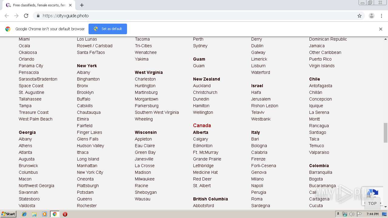Open a new tab with the plus icon
The height and width of the screenshot is (218, 388).
tap(82, 5)
